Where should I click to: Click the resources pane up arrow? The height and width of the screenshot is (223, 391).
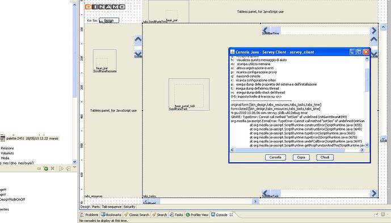click(x=138, y=39)
